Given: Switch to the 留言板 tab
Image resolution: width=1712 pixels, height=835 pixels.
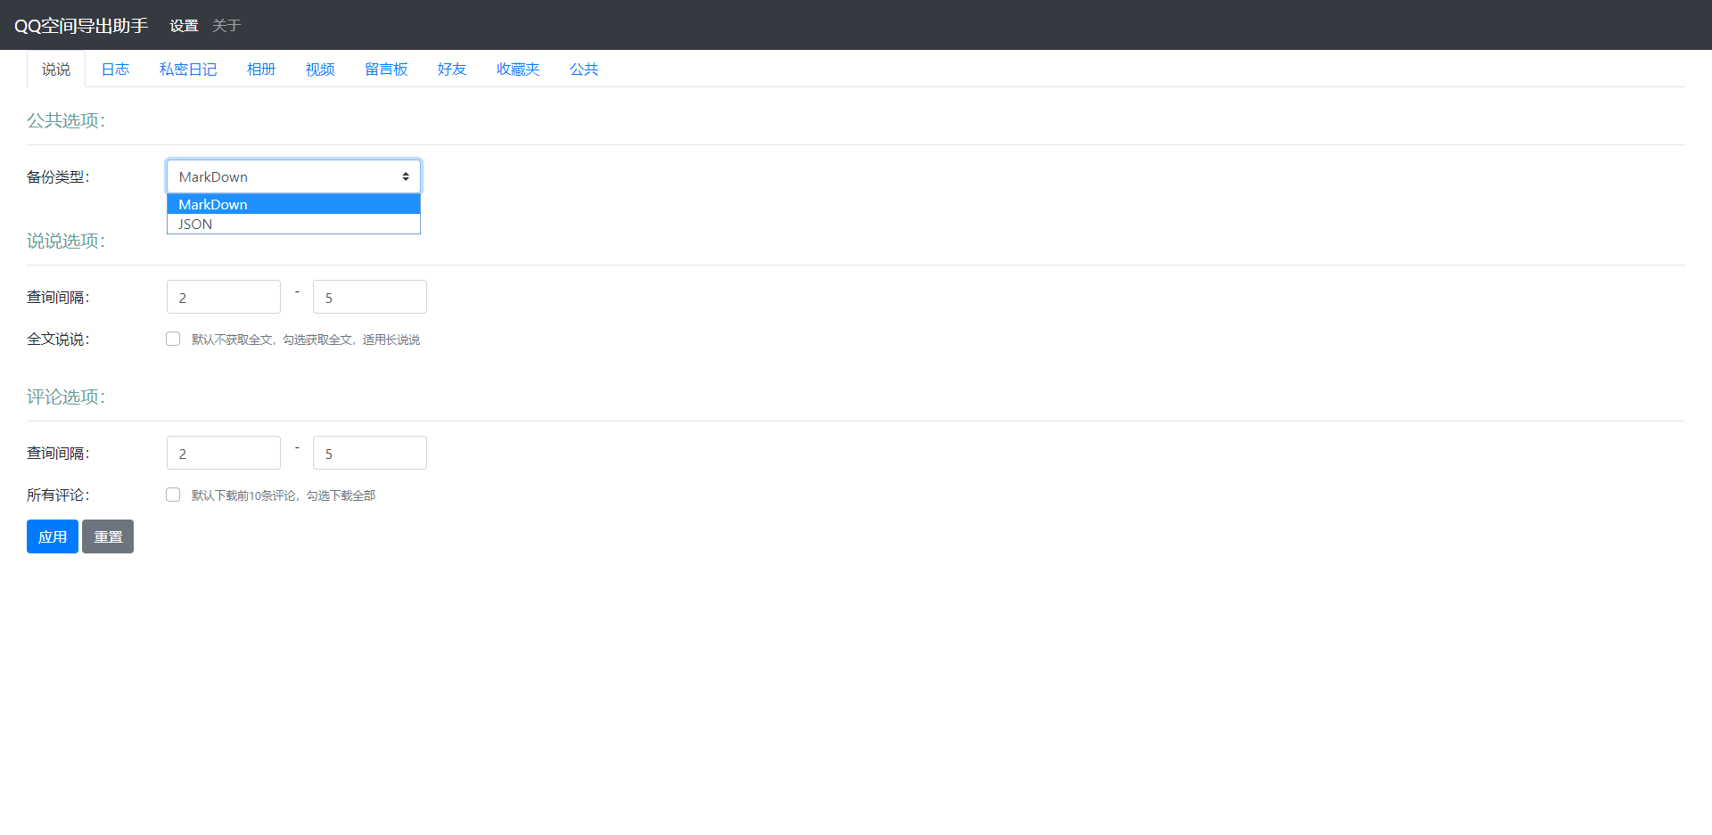Looking at the screenshot, I should (x=386, y=70).
